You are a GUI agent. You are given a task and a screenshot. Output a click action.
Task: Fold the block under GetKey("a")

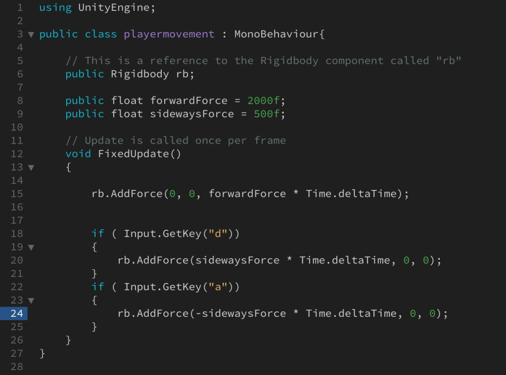(31, 300)
